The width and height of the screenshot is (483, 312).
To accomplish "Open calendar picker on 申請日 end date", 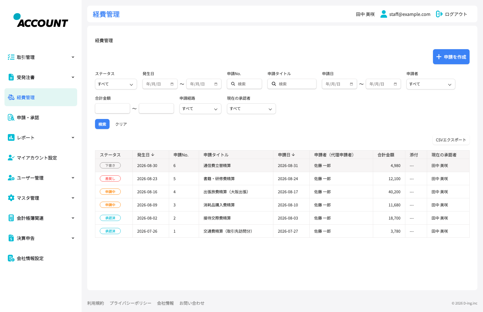I will [x=395, y=84].
